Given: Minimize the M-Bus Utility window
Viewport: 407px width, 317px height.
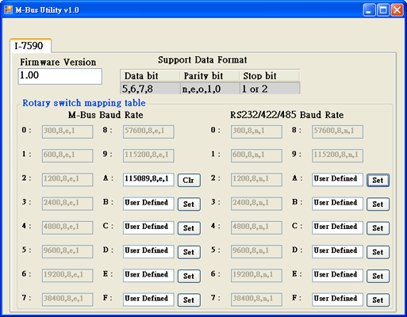Looking at the screenshot, I should click(369, 10).
